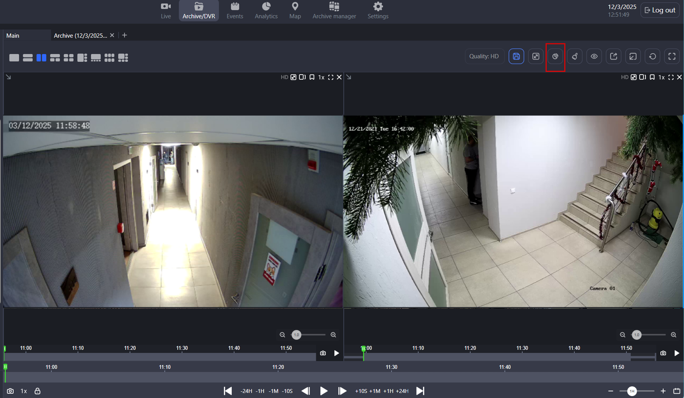The image size is (684, 398).
Task: Toggle the eye visibility icon in toolbar
Action: click(x=594, y=56)
